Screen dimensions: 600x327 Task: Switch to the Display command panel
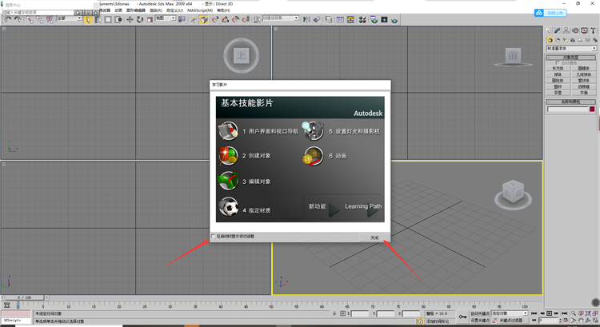pyautogui.click(x=584, y=30)
